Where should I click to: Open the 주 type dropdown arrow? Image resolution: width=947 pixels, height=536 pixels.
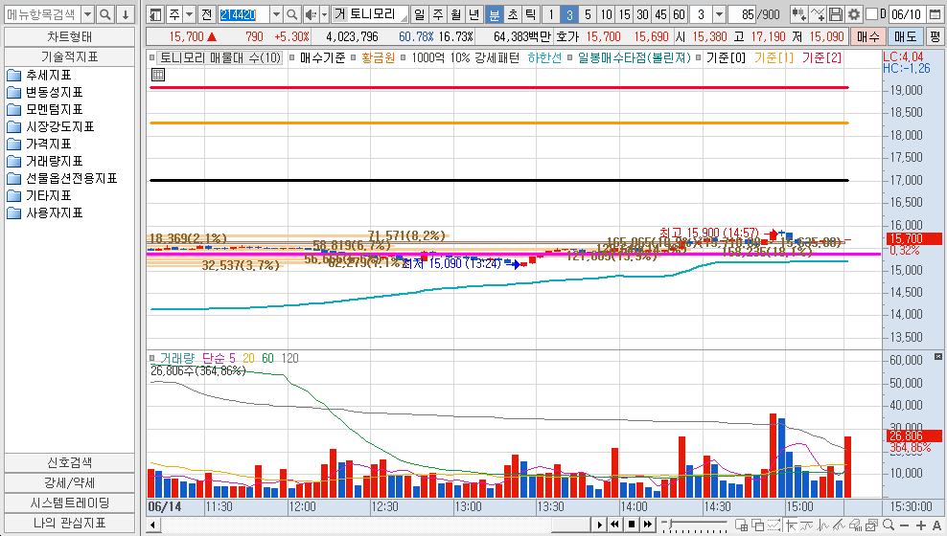190,14
